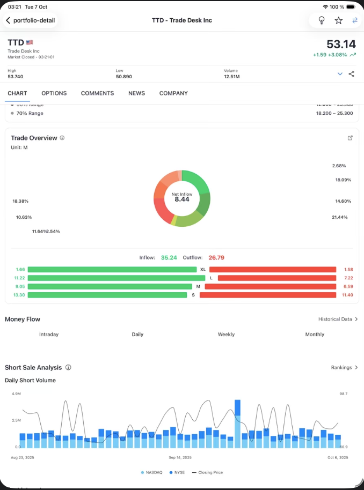The height and width of the screenshot is (490, 364).
Task: Tap the tallest short volume bar
Action: (237, 424)
